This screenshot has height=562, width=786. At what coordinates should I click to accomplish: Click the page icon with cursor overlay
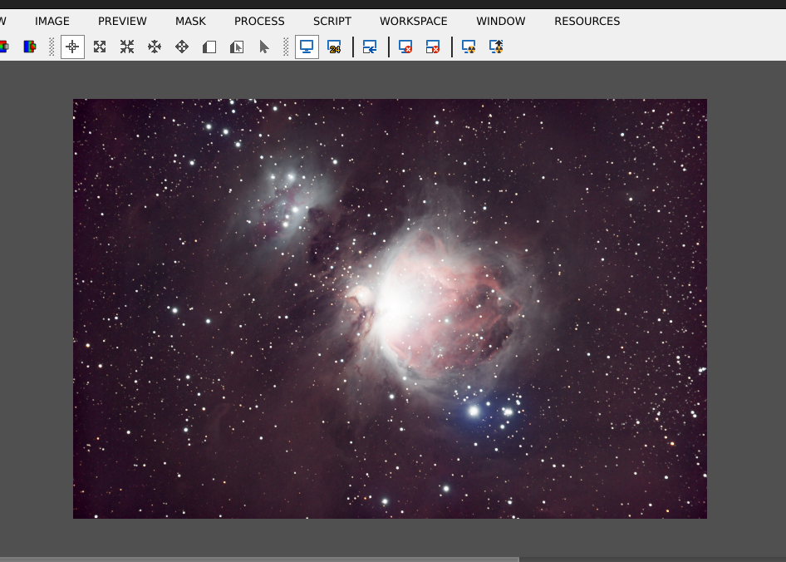[237, 47]
